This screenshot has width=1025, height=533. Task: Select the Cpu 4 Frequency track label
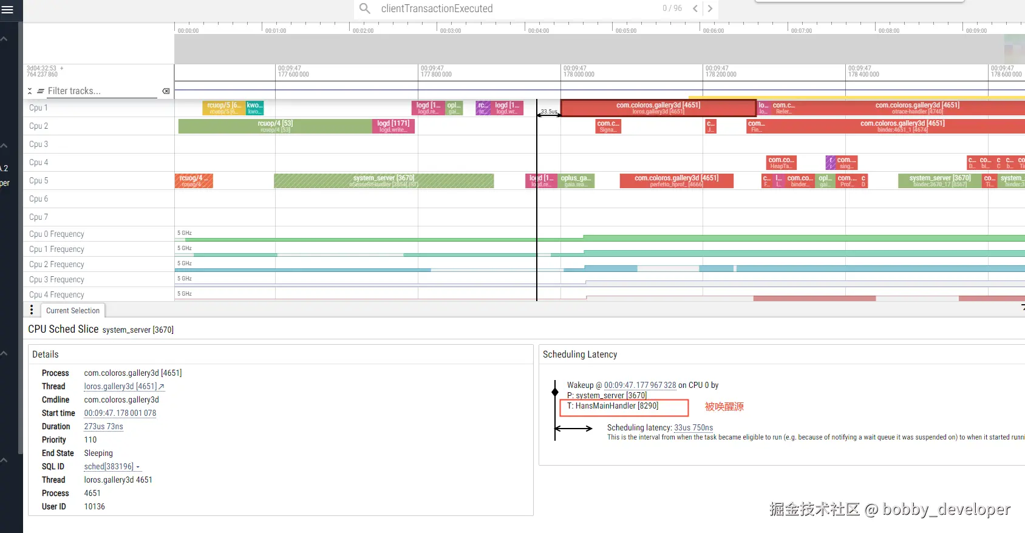click(56, 295)
